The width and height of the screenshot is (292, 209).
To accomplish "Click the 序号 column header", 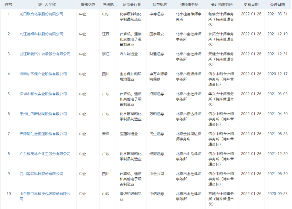I will 9,5.
